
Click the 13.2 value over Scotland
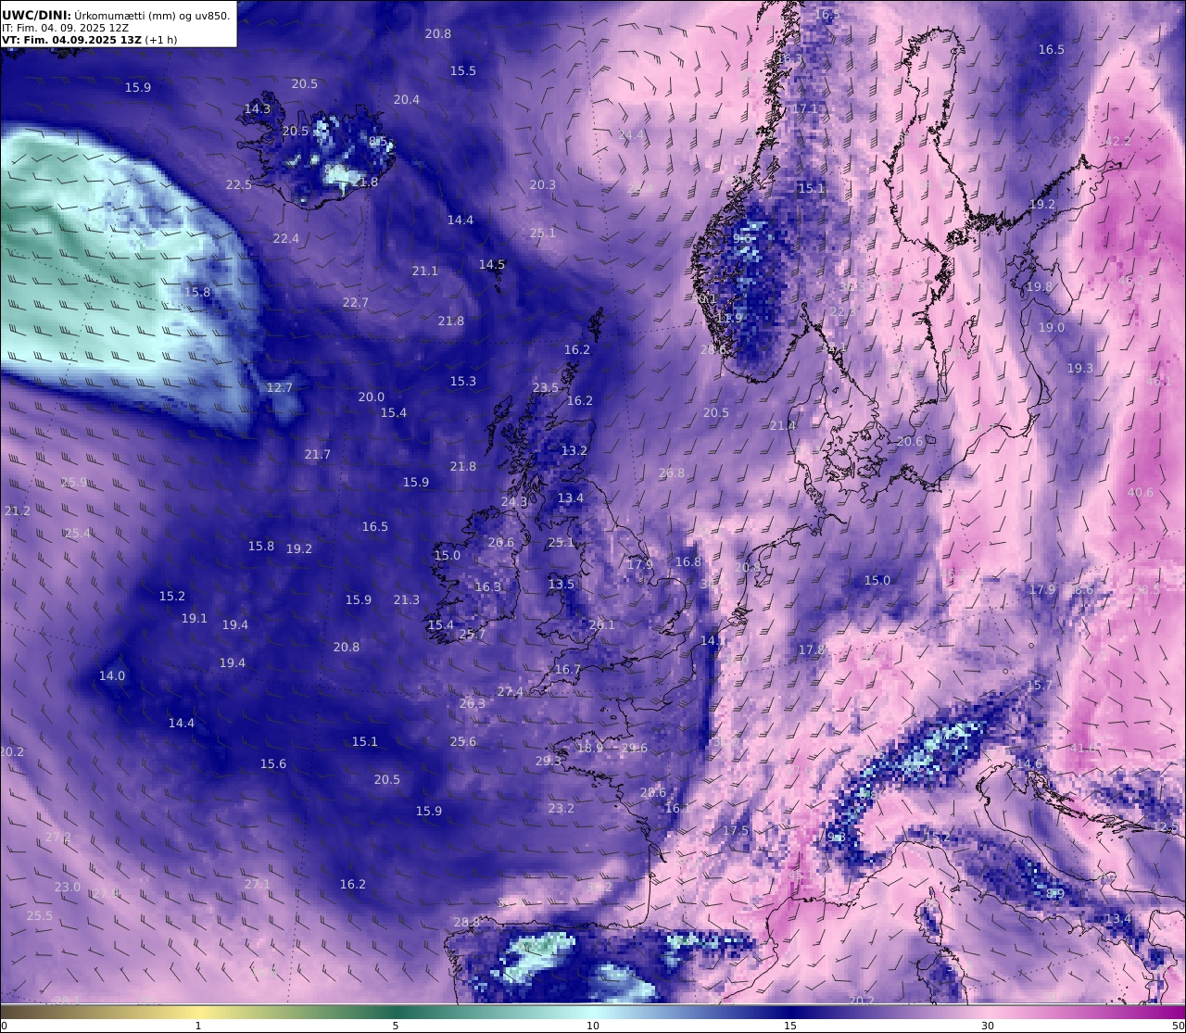point(574,450)
